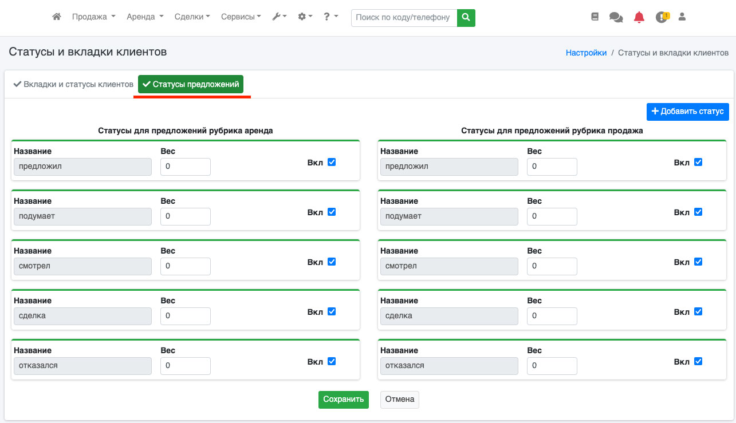The width and height of the screenshot is (736, 423).
Task: Disable rental status "предложил" checkbox
Action: coord(332,162)
